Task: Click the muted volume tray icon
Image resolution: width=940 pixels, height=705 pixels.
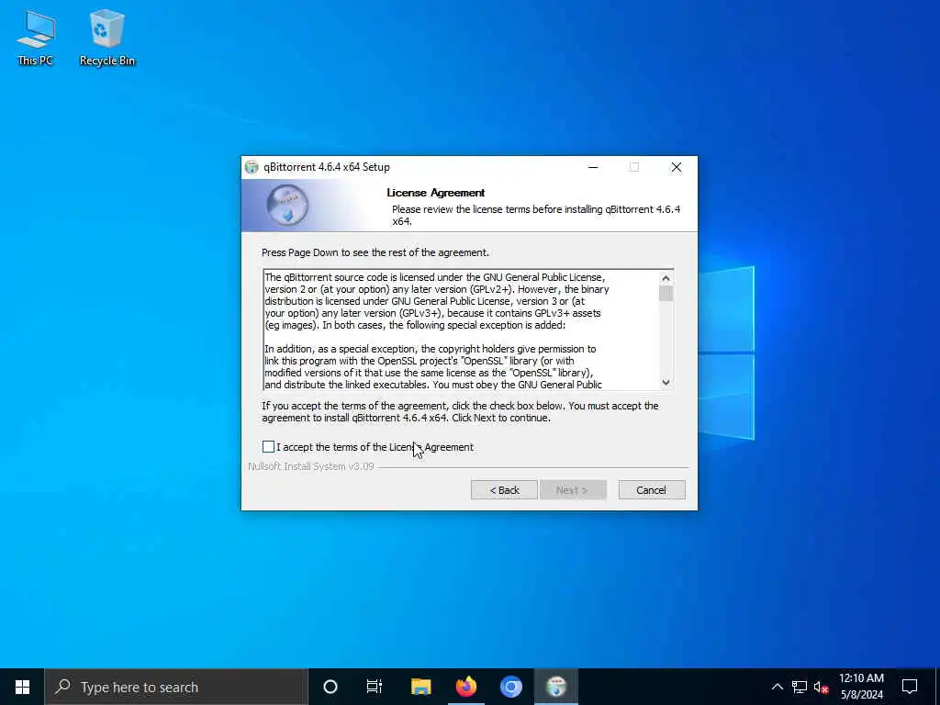Action: click(x=821, y=687)
